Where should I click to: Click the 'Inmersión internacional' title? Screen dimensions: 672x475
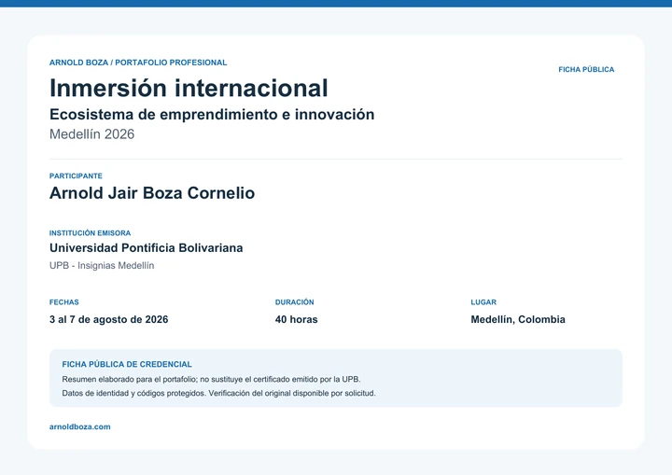(x=189, y=89)
